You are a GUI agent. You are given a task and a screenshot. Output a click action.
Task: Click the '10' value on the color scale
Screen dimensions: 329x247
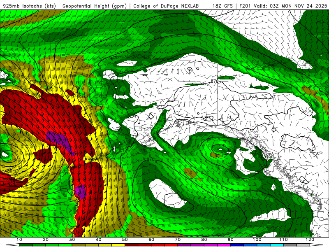(19, 240)
